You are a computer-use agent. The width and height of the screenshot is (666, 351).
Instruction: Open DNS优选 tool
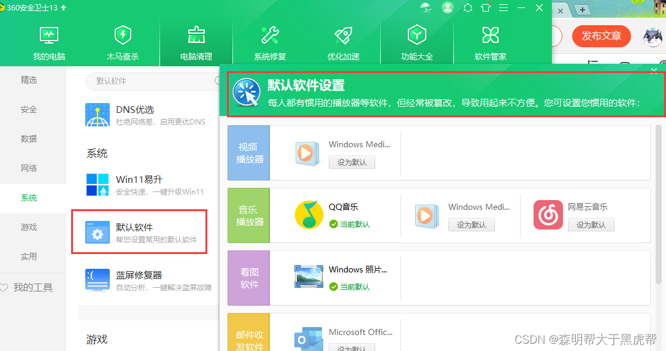pos(147,115)
